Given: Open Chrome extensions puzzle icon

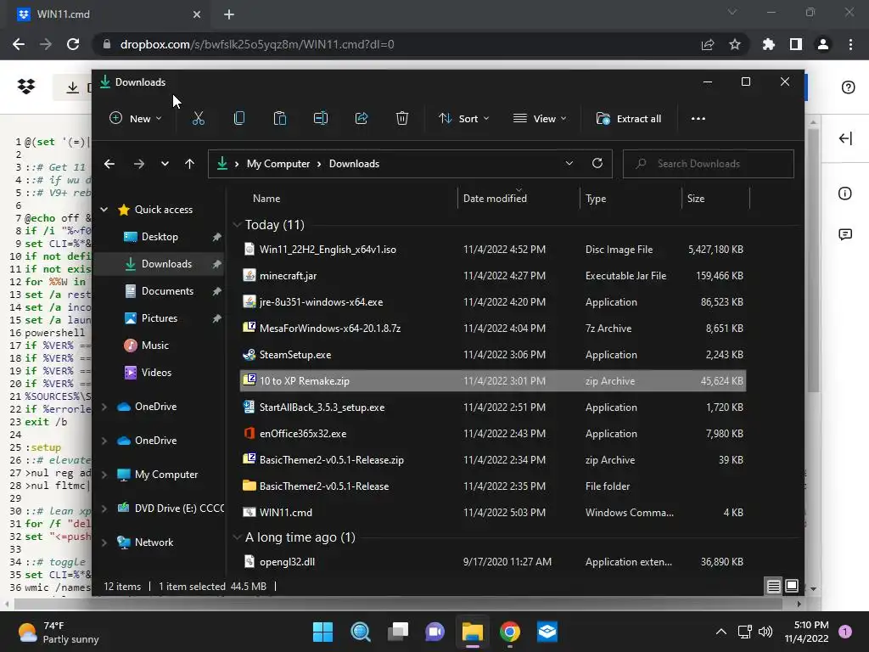Looking at the screenshot, I should 768,44.
